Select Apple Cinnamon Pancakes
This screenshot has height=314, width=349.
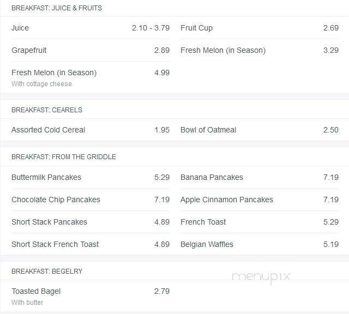[260, 200]
